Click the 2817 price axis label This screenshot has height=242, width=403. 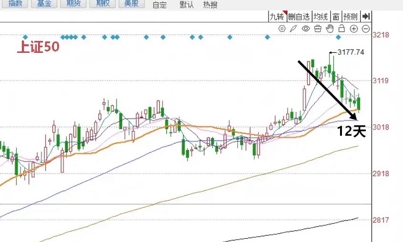tap(381, 220)
